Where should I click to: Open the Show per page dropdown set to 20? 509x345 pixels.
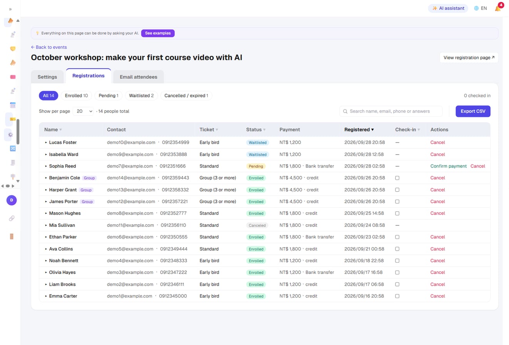click(x=84, y=111)
